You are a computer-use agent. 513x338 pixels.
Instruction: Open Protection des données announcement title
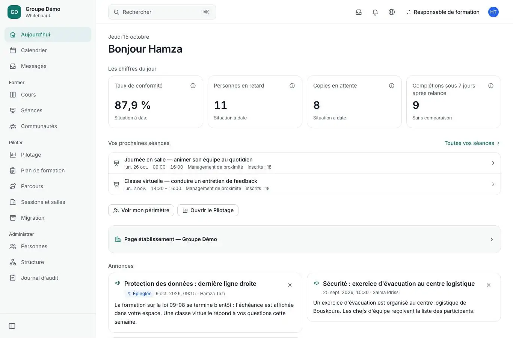tap(190, 284)
